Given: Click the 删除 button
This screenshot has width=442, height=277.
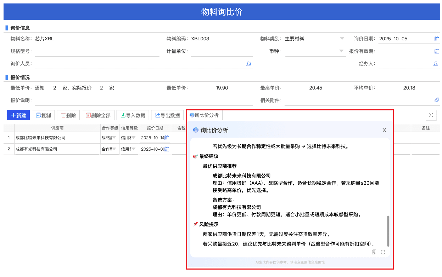Looking at the screenshot, I should coord(68,115).
